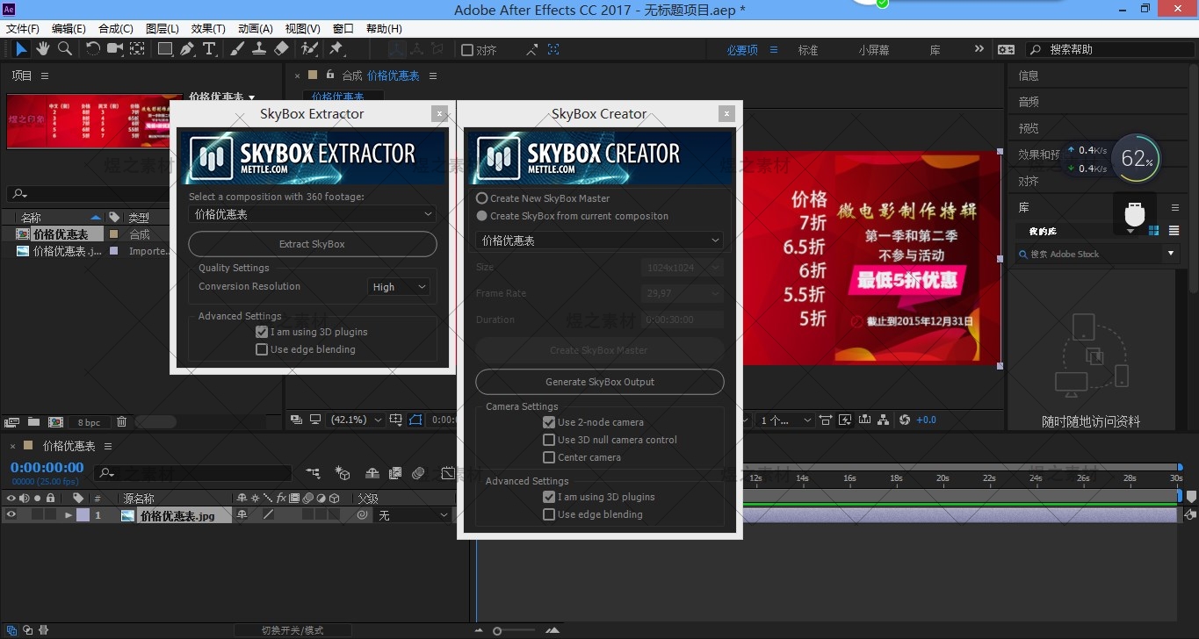This screenshot has width=1199, height=639.
Task: Uncheck 3D plugins in SkyBox Creator
Action: pyautogui.click(x=549, y=497)
